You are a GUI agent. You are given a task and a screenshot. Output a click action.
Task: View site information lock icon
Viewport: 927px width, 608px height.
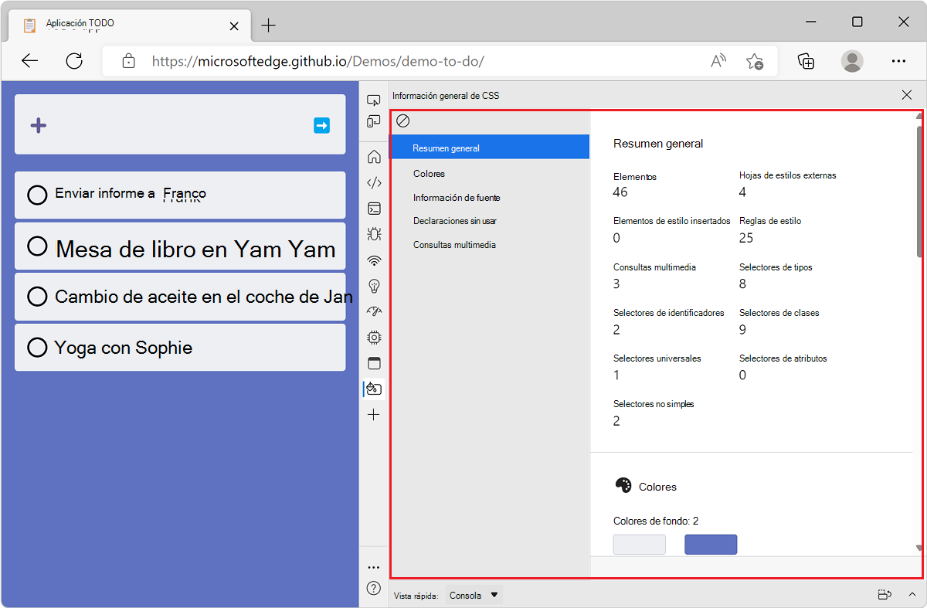pyautogui.click(x=129, y=61)
